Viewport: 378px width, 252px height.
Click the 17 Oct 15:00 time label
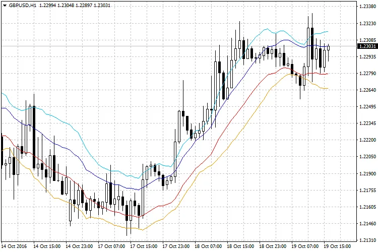144,247
